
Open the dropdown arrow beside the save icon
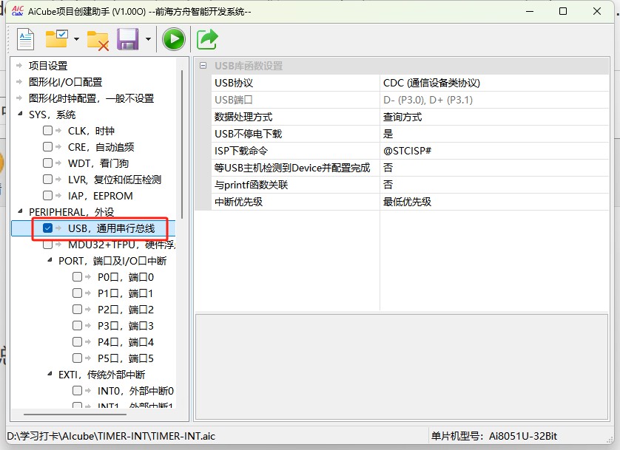point(148,39)
